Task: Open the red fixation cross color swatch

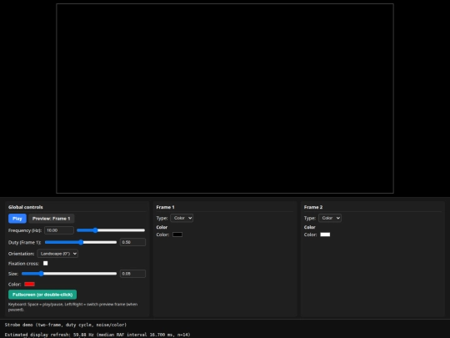Action: coord(29,285)
